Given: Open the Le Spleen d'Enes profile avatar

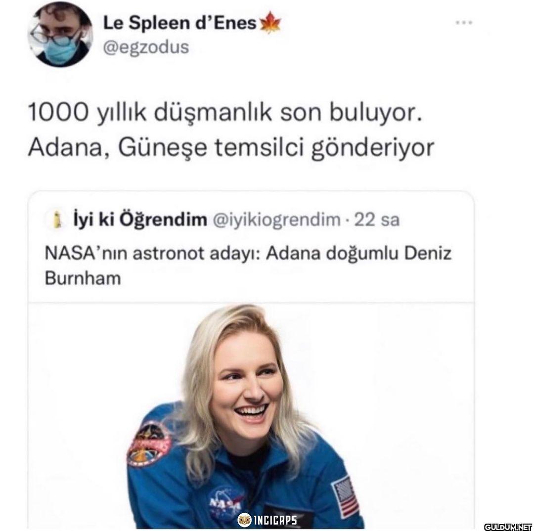Looking at the screenshot, I should [60, 35].
